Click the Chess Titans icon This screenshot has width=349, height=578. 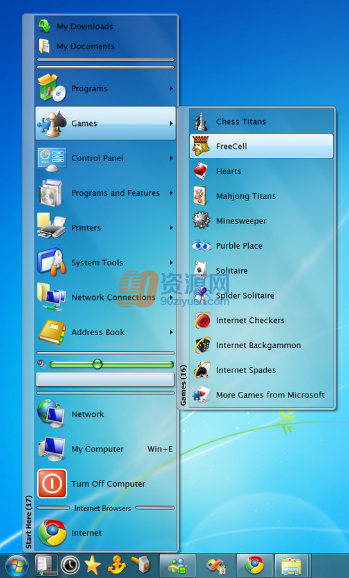coord(201,121)
